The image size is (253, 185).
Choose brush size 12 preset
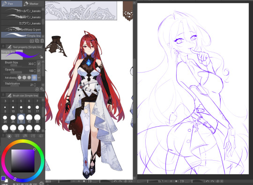(21, 109)
